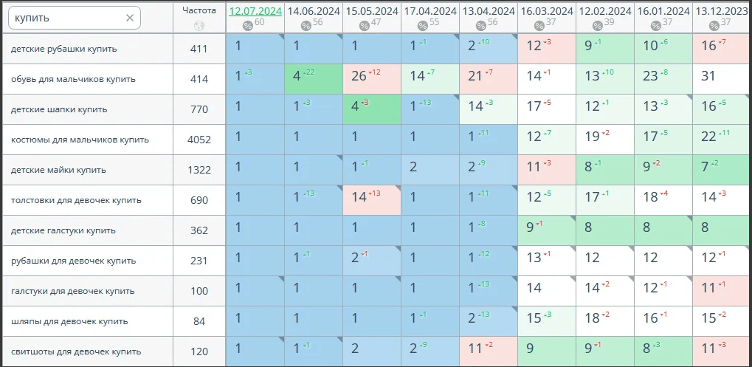Click the 14.06.2024 date column header
Viewport: 752px width, 367px height.
pyautogui.click(x=314, y=11)
